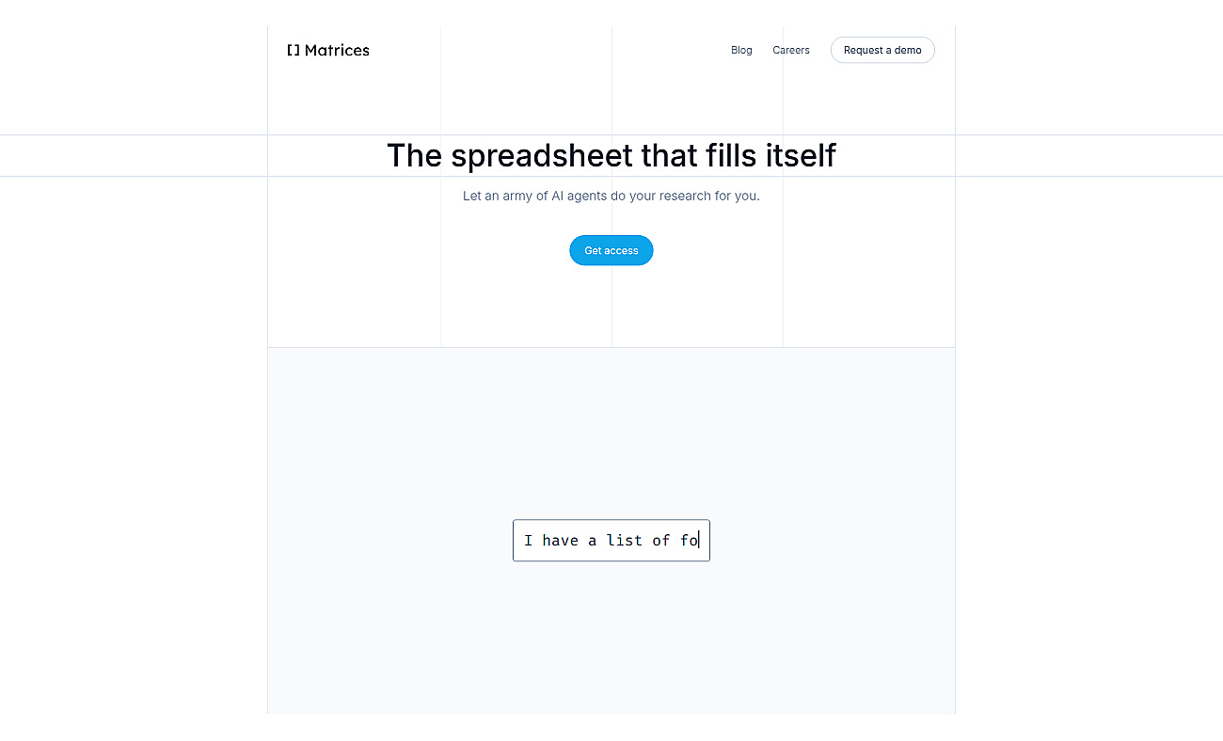
Task: Click the Request a demo button
Action: (x=882, y=50)
